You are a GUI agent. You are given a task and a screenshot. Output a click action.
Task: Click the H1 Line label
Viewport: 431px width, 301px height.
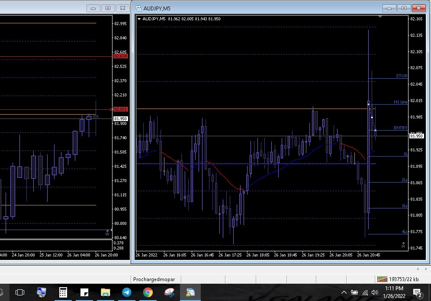tap(400, 102)
